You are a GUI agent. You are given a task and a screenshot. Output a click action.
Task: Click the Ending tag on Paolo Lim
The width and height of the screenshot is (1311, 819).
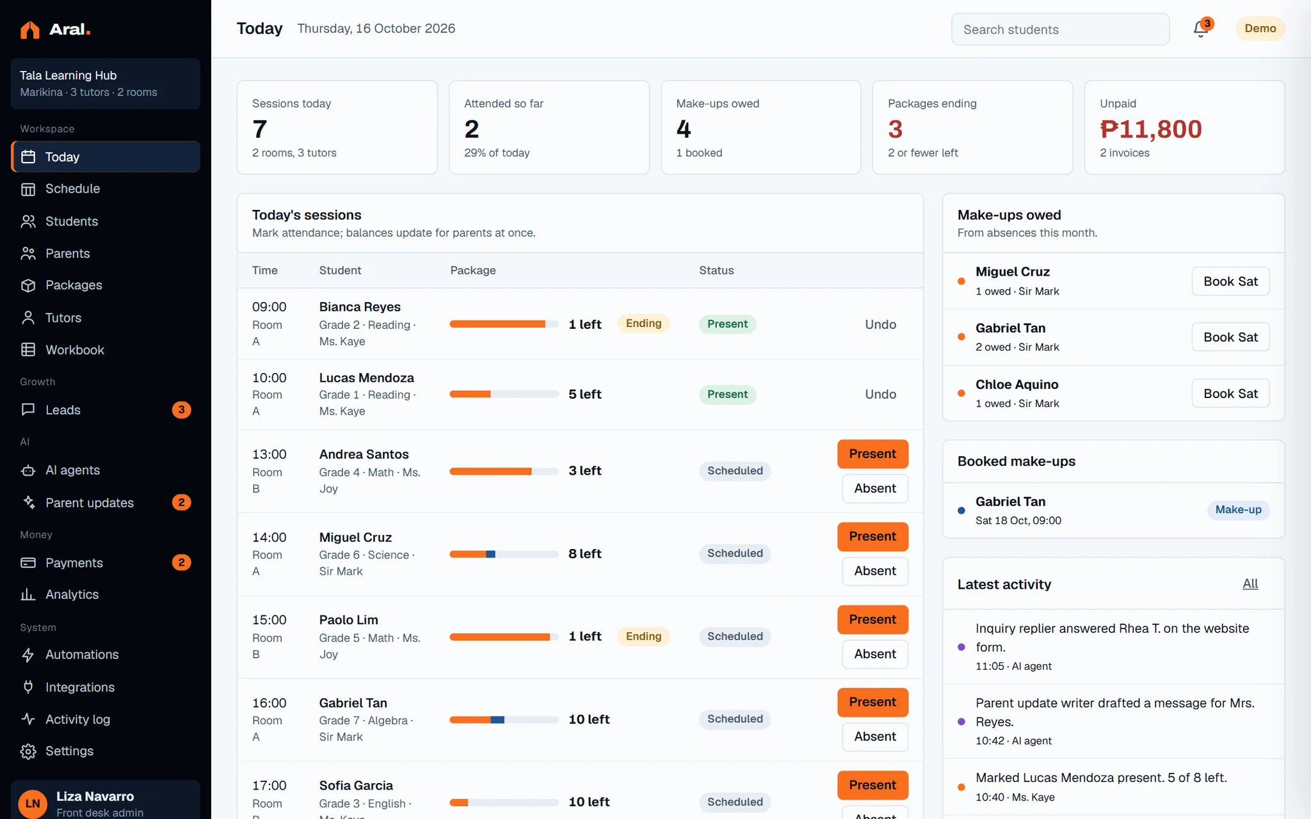click(643, 637)
